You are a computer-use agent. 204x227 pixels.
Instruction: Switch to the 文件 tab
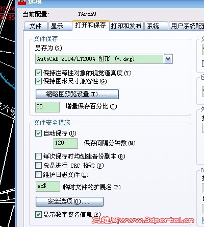click(36, 26)
